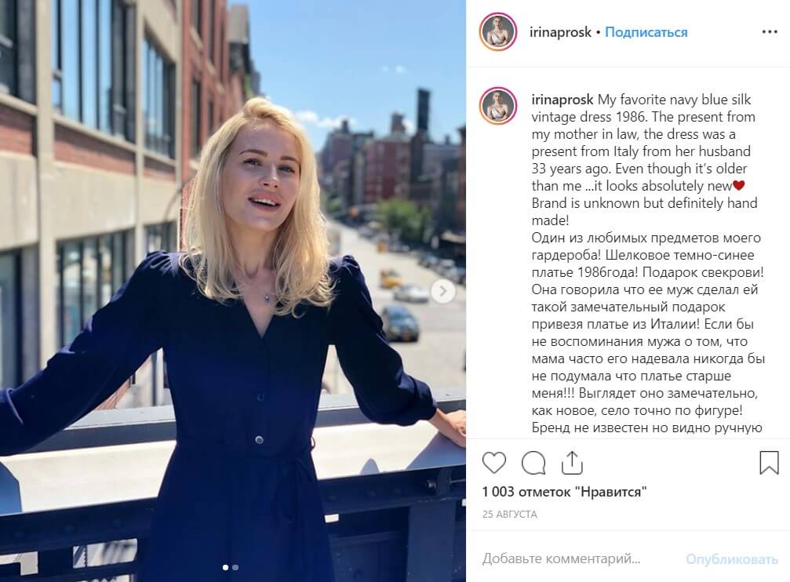
Task: Open comments via speech bubble icon
Action: [x=533, y=463]
